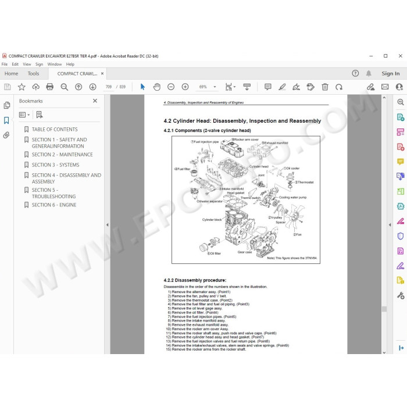Click the zoom percentage field
Viewport: 407px width, 407px height.
(x=203, y=87)
